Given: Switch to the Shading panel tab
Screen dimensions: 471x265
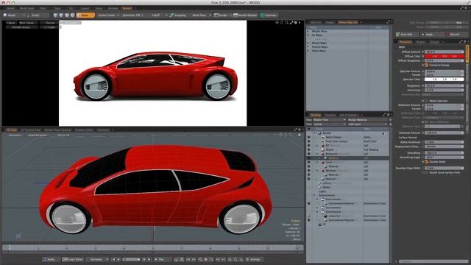Looking at the screenshot, I should [x=316, y=115].
